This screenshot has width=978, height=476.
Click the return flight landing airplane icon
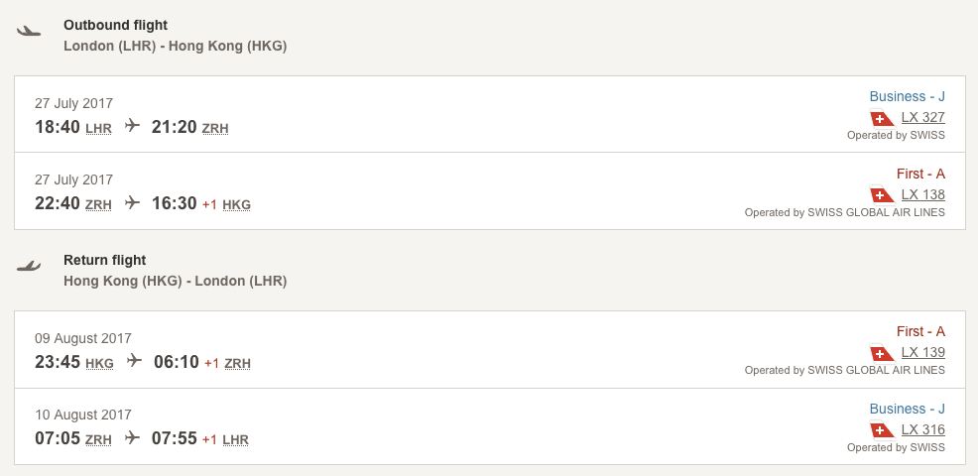pyautogui.click(x=29, y=266)
